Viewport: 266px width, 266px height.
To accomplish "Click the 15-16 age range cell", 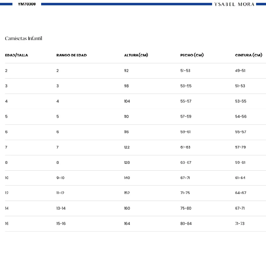I will pos(61,224).
